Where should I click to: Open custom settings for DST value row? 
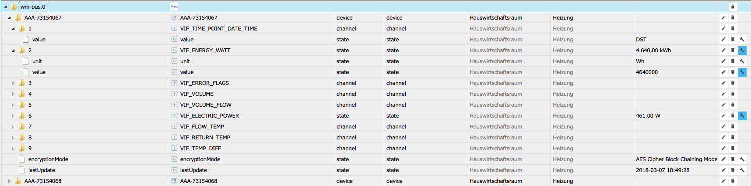coord(742,39)
